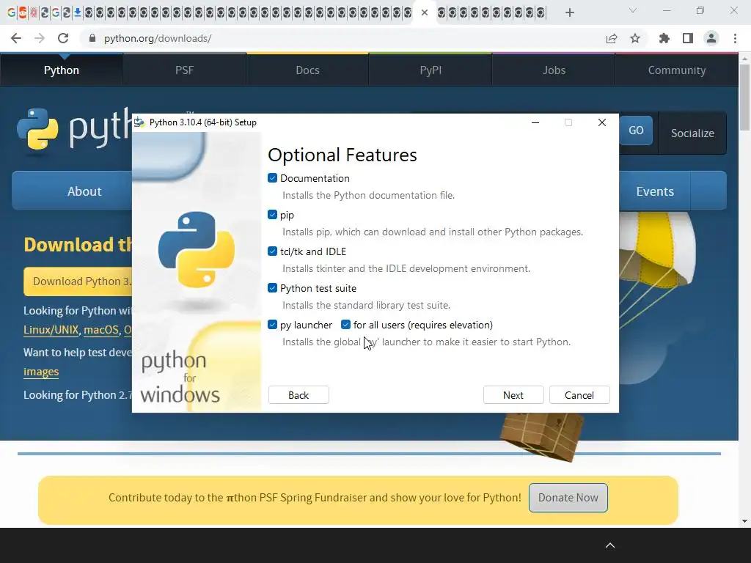The image size is (751, 563).
Task: Open the Extensions puzzle icon
Action: coord(664,38)
